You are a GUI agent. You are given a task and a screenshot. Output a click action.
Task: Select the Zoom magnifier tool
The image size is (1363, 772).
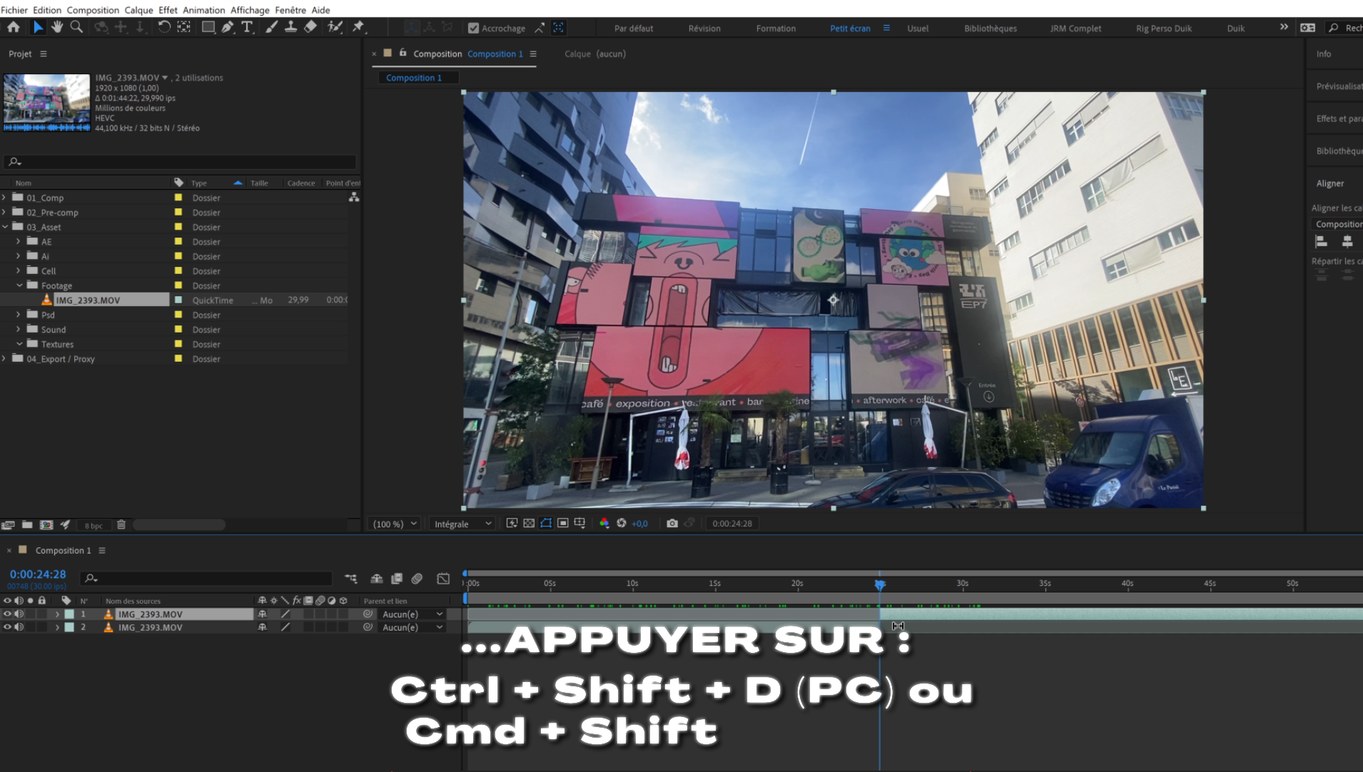[76, 27]
